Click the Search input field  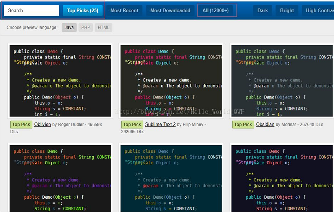[31, 10]
